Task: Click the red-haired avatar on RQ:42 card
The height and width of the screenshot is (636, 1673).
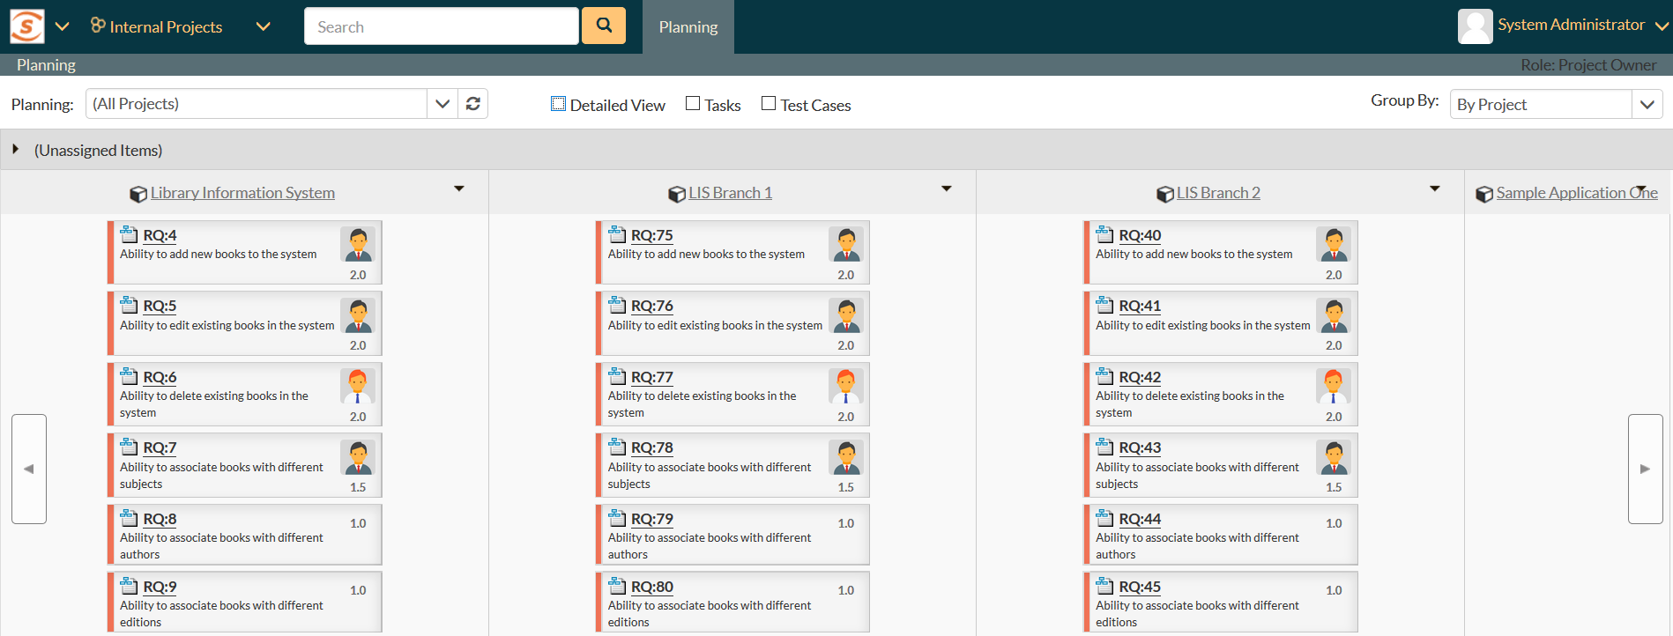Action: pos(1333,386)
